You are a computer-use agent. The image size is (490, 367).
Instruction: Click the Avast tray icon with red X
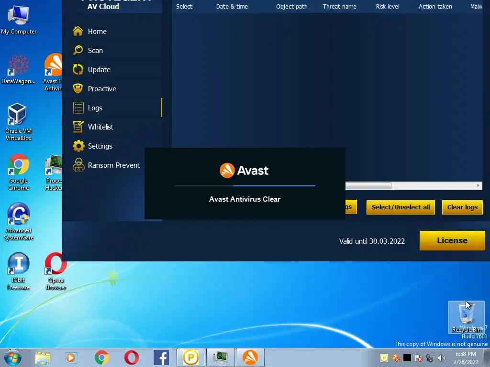click(396, 358)
